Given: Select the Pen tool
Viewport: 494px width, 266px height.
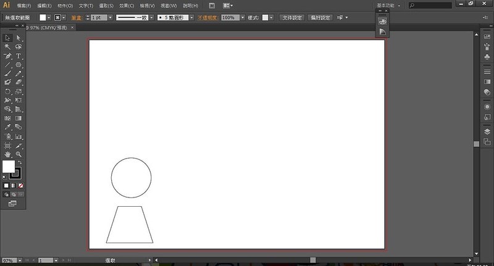Looking at the screenshot, I should click(7, 56).
